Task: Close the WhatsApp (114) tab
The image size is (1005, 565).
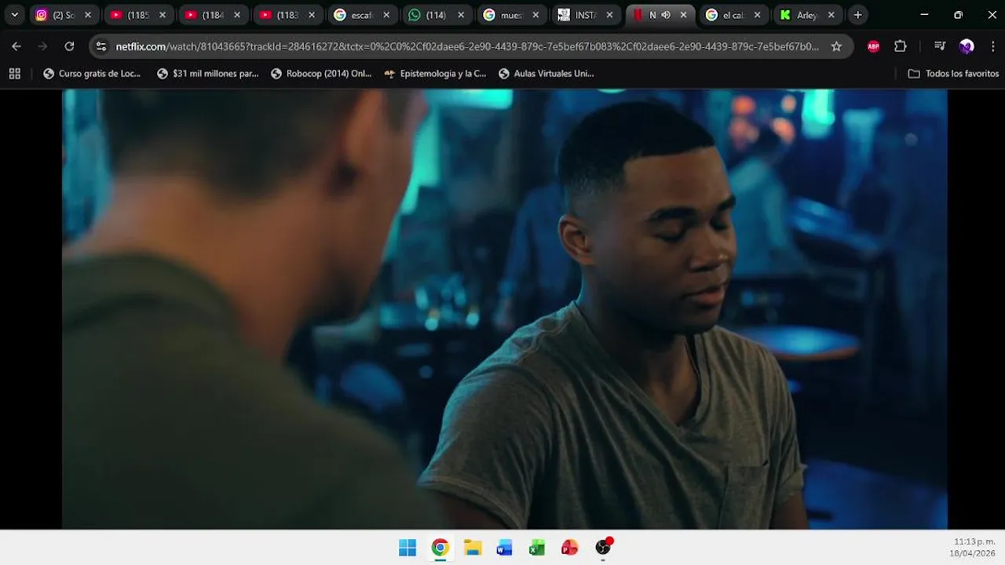Action: pos(461,15)
